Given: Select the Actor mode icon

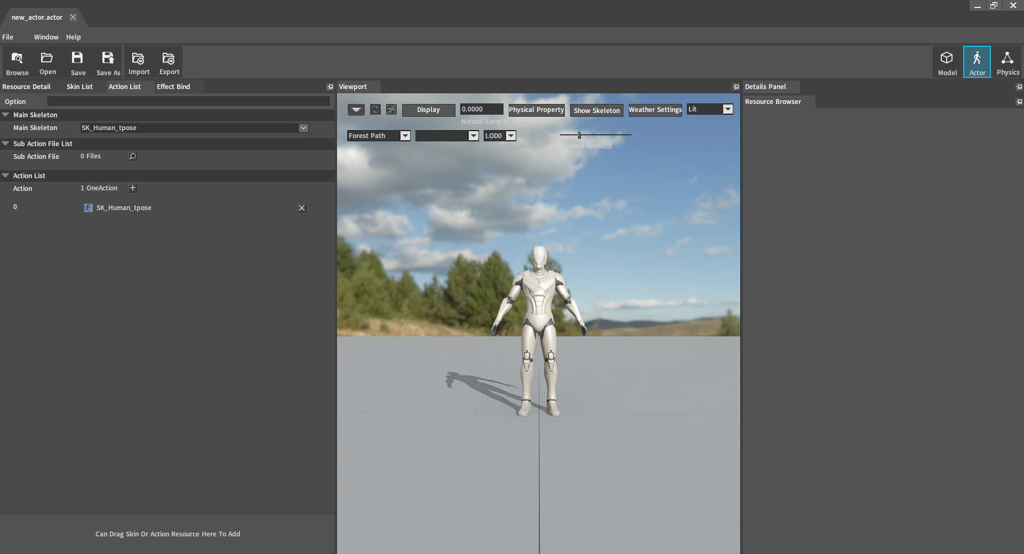Looking at the screenshot, I should coord(977,62).
